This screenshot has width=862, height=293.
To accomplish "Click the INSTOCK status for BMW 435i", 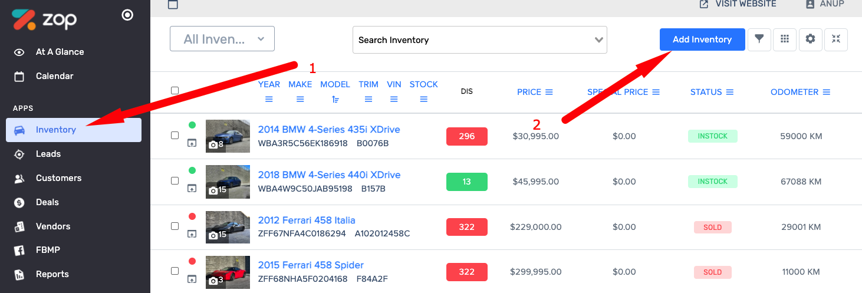I will (x=713, y=136).
